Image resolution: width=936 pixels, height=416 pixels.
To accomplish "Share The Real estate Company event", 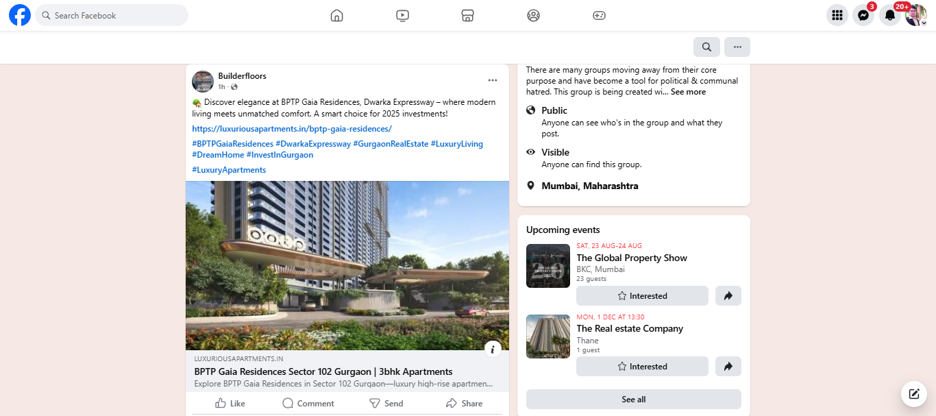I will 728,367.
